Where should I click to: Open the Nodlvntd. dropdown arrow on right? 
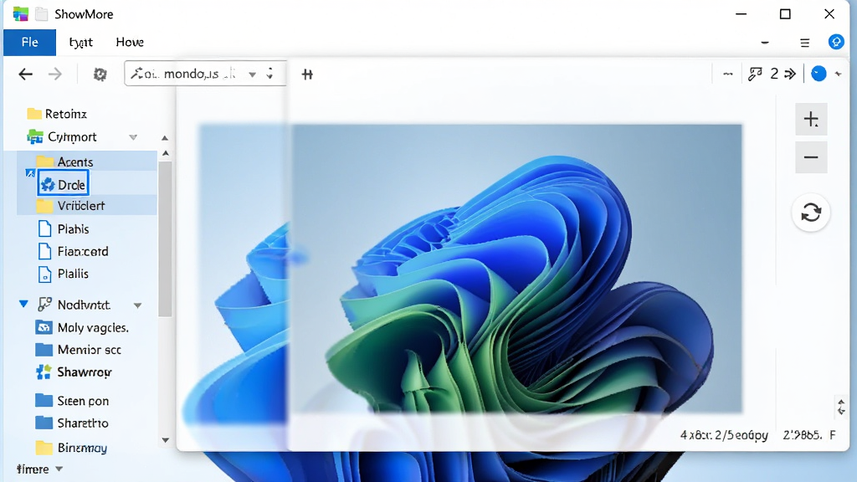pyautogui.click(x=138, y=305)
